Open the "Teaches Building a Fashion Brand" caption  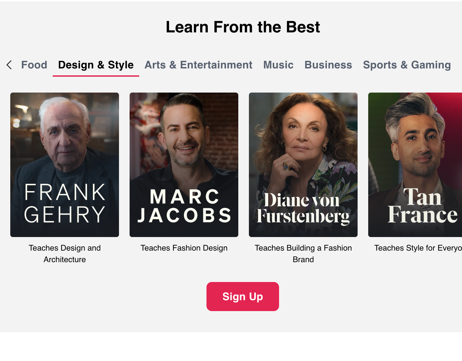[x=303, y=254]
